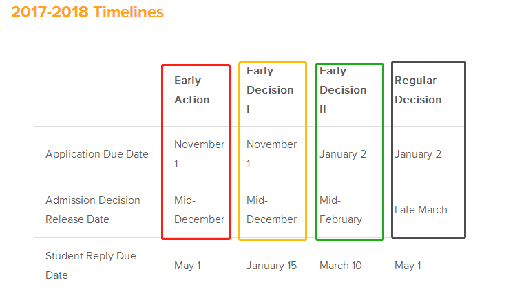Viewport: 515px width, 300px height.
Task: Select the Early Decision II column header
Action: coord(343,90)
